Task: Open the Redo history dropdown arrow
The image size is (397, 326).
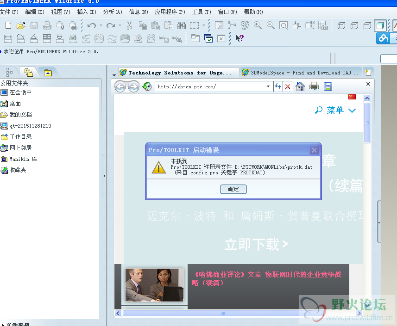Action: click(120, 25)
